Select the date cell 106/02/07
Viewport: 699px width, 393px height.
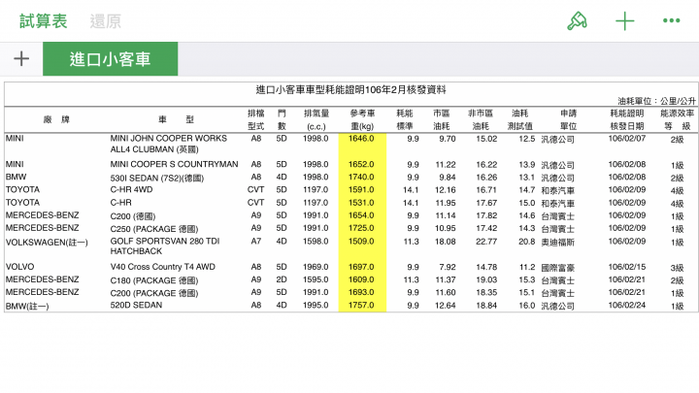(627, 138)
